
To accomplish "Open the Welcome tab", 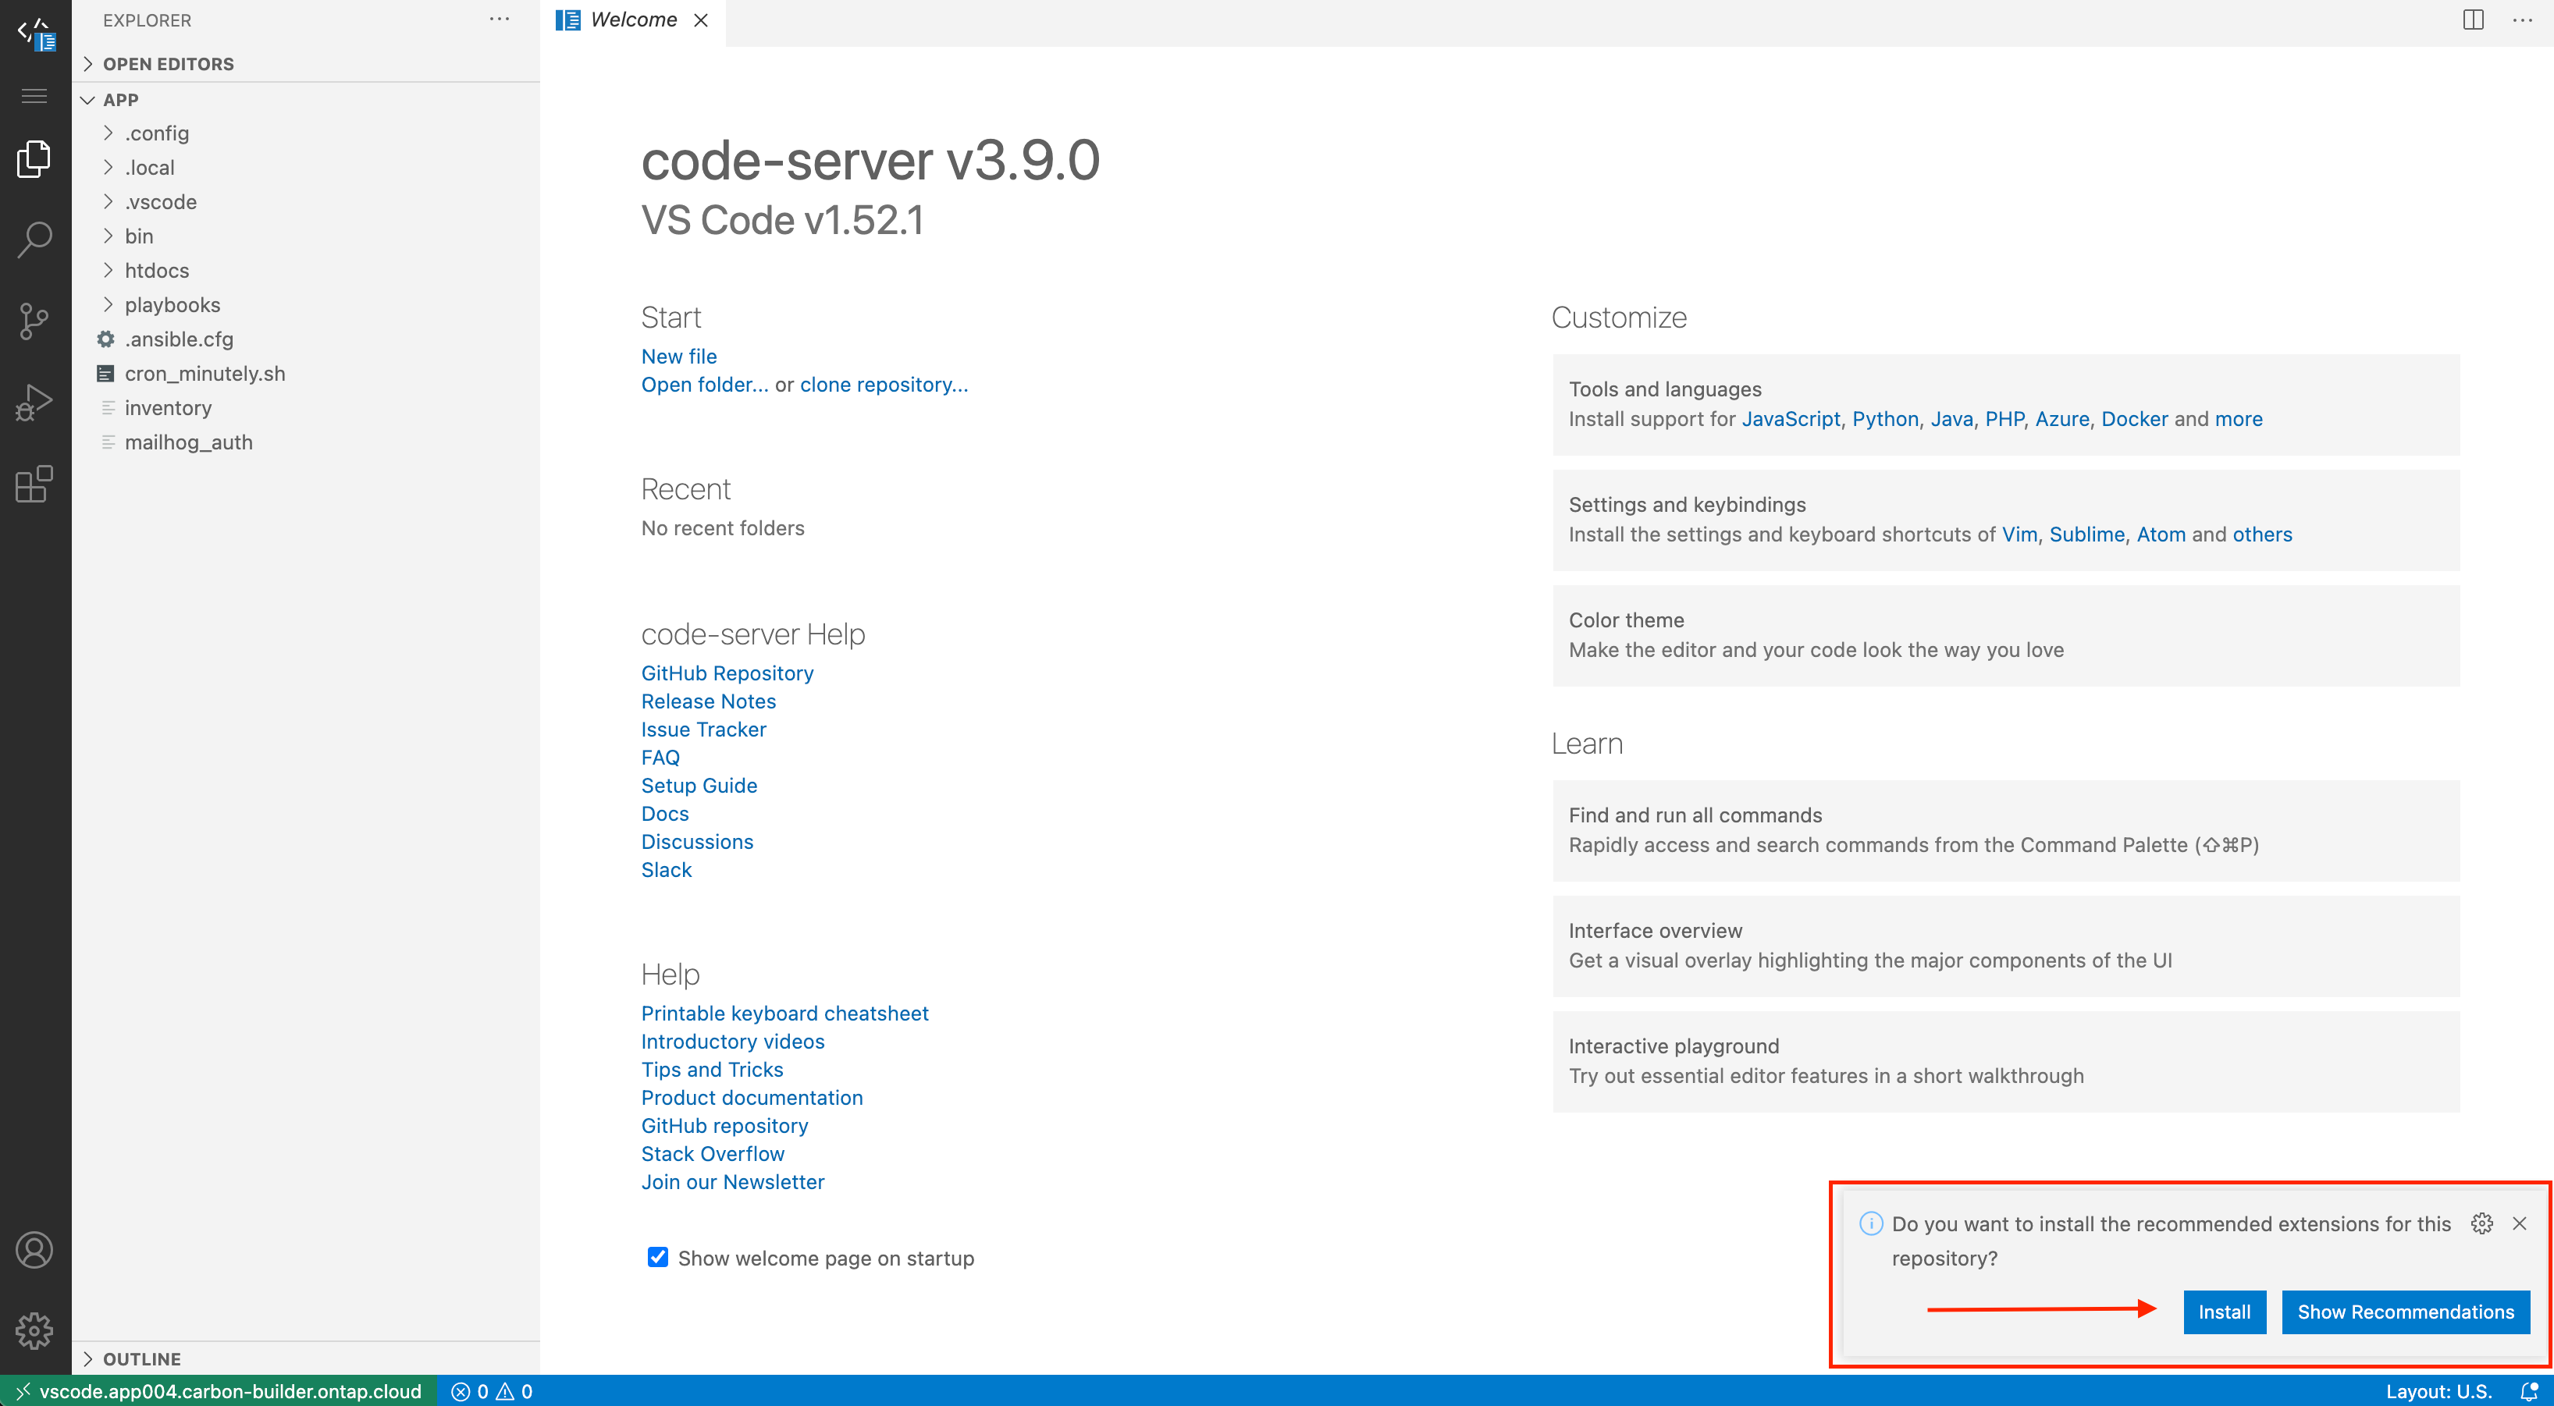I will point(632,19).
